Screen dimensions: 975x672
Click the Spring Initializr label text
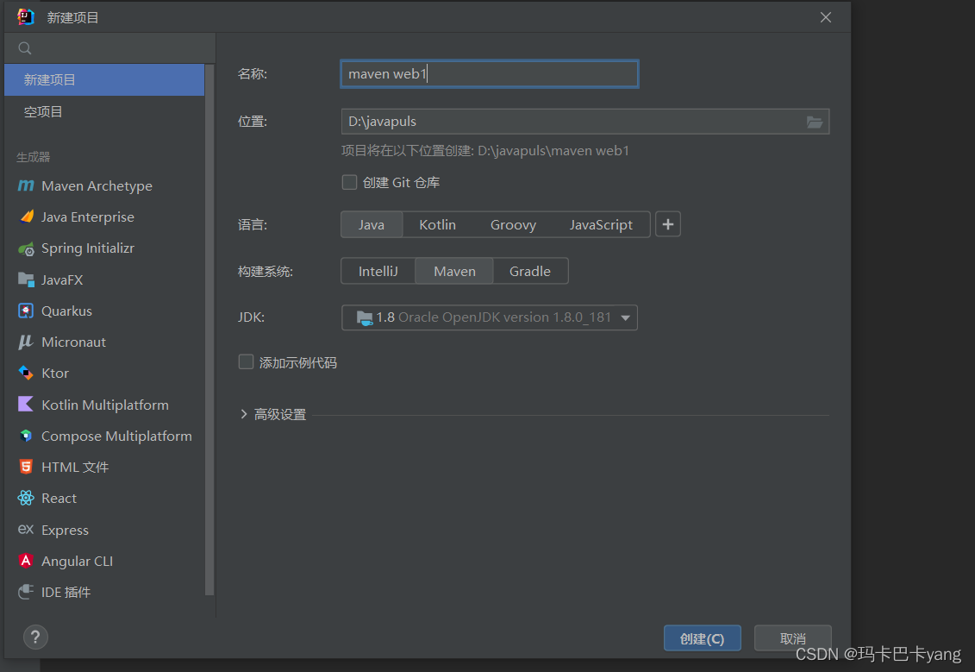88,248
